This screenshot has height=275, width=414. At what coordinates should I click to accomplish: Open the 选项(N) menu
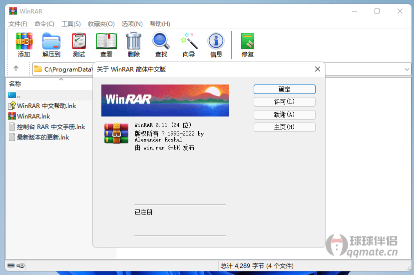(x=132, y=23)
